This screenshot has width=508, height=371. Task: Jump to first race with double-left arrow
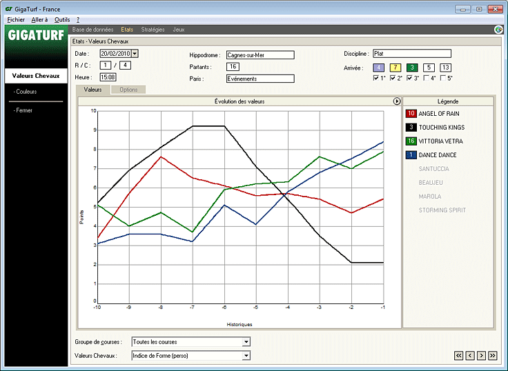tap(458, 355)
